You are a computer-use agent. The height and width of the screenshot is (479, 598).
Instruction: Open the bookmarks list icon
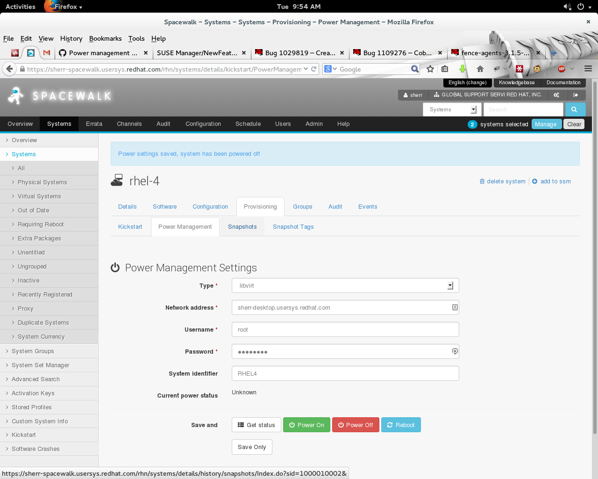445,69
